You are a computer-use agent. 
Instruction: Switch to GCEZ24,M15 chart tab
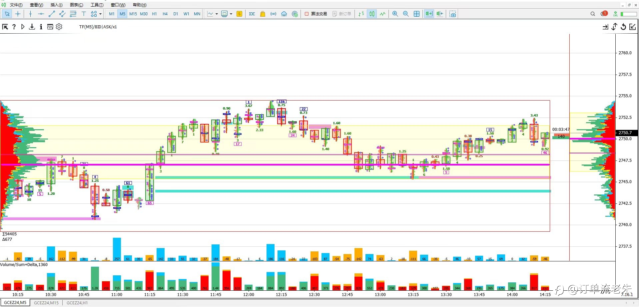pos(46,303)
